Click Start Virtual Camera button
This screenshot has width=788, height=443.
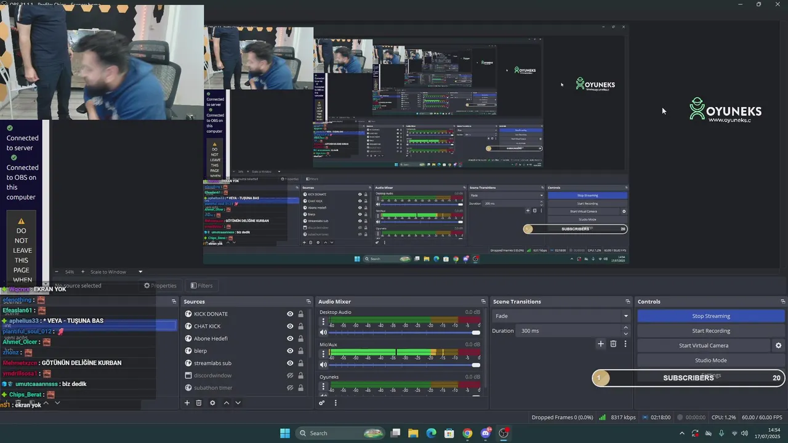point(704,346)
